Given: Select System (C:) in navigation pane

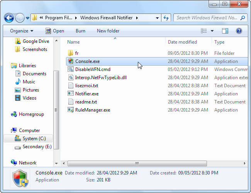Looking at the screenshot, I should (35, 139).
